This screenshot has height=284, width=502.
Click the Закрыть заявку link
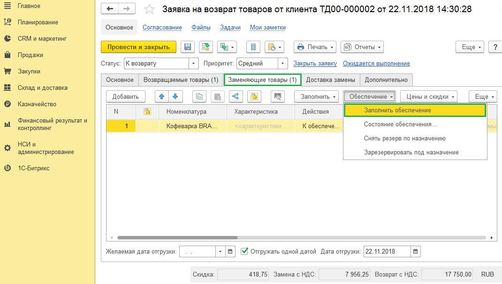click(x=315, y=64)
